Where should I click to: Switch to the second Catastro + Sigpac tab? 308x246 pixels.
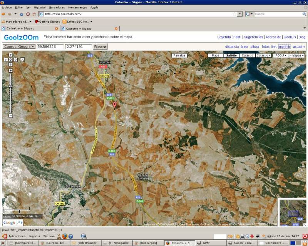coord(89,28)
